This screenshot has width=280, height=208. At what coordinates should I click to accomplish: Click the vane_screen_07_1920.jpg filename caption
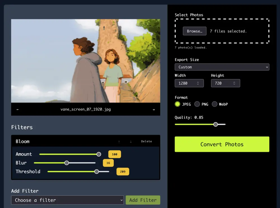coord(85,109)
